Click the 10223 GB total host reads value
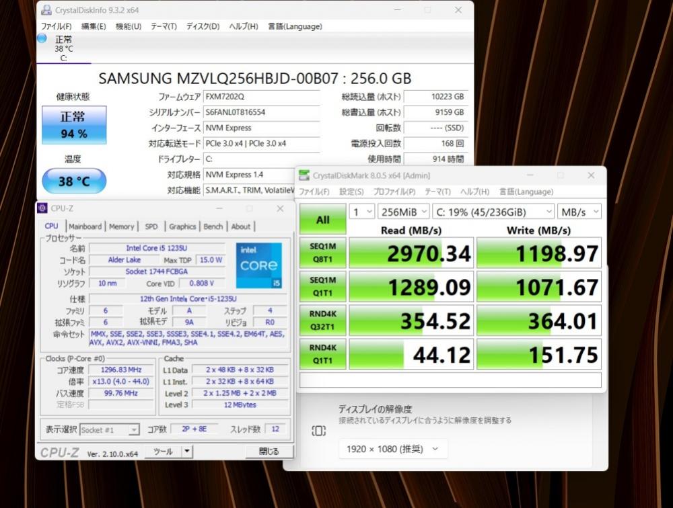 pyautogui.click(x=435, y=97)
